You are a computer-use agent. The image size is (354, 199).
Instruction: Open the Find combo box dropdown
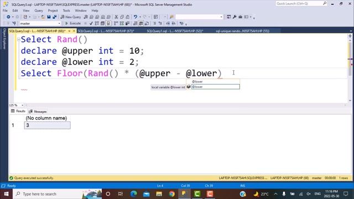tap(221, 17)
